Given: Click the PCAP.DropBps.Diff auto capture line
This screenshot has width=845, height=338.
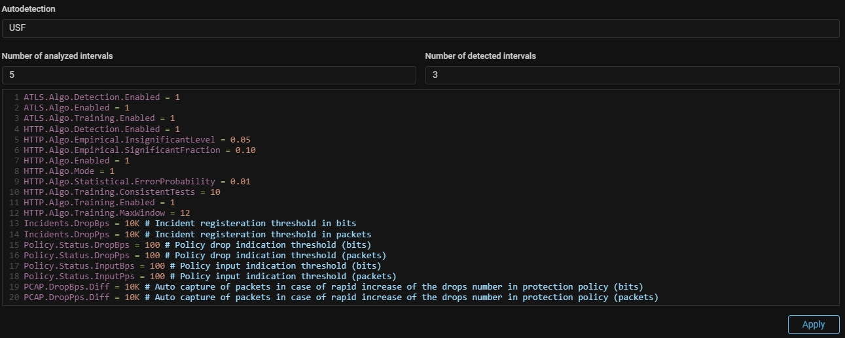Looking at the screenshot, I should (333, 287).
